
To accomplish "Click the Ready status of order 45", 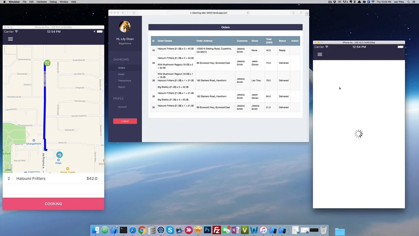I will tap(282, 50).
